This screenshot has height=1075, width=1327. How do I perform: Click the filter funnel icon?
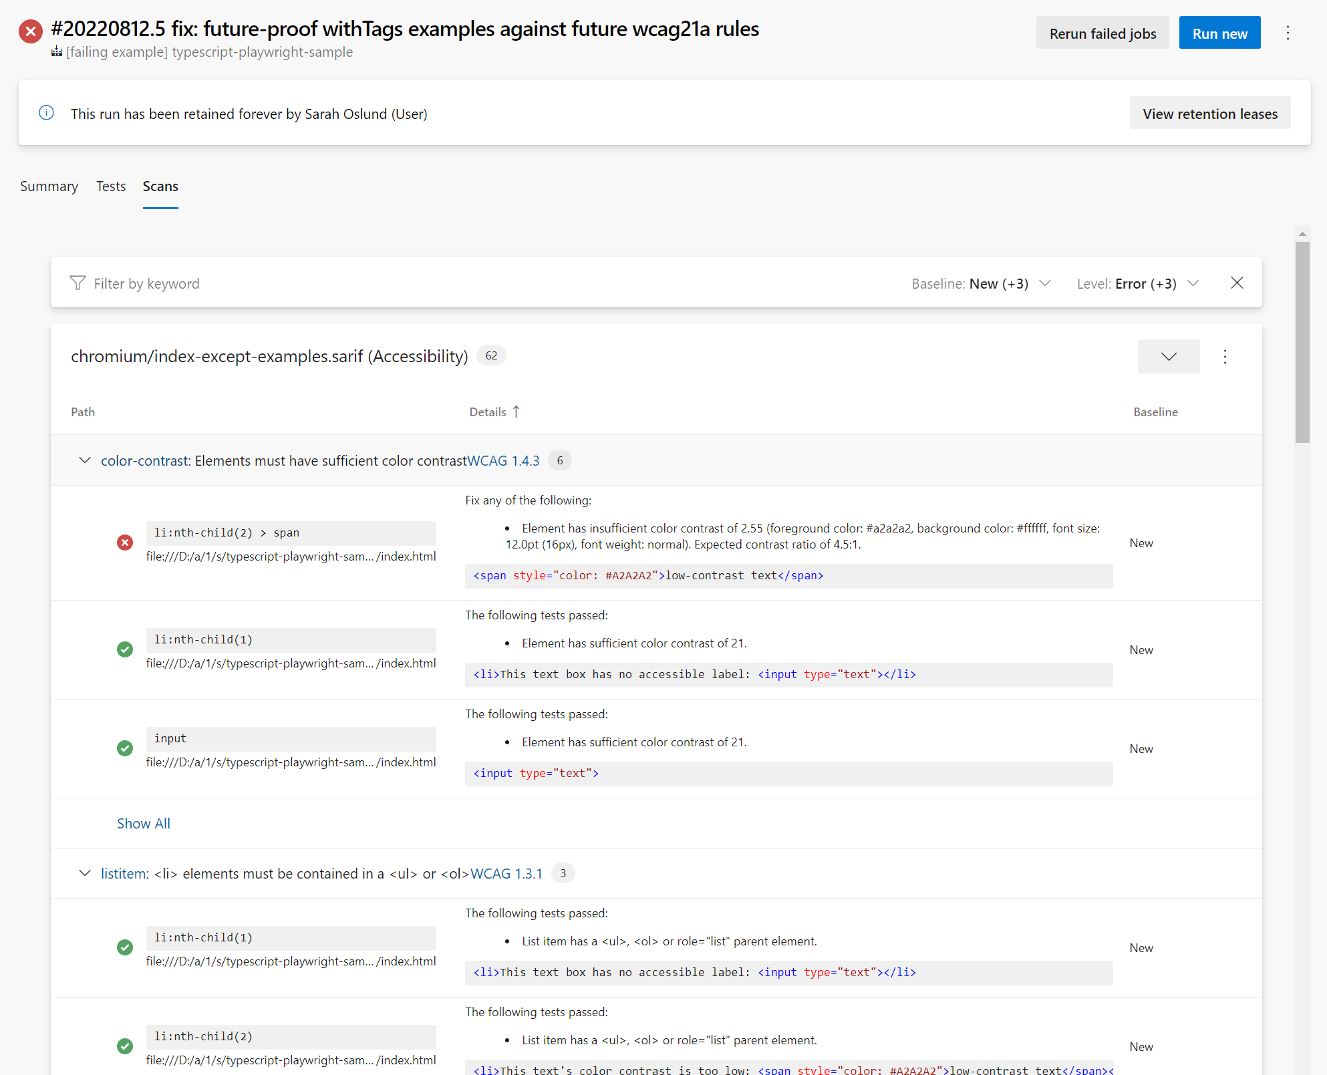78,283
